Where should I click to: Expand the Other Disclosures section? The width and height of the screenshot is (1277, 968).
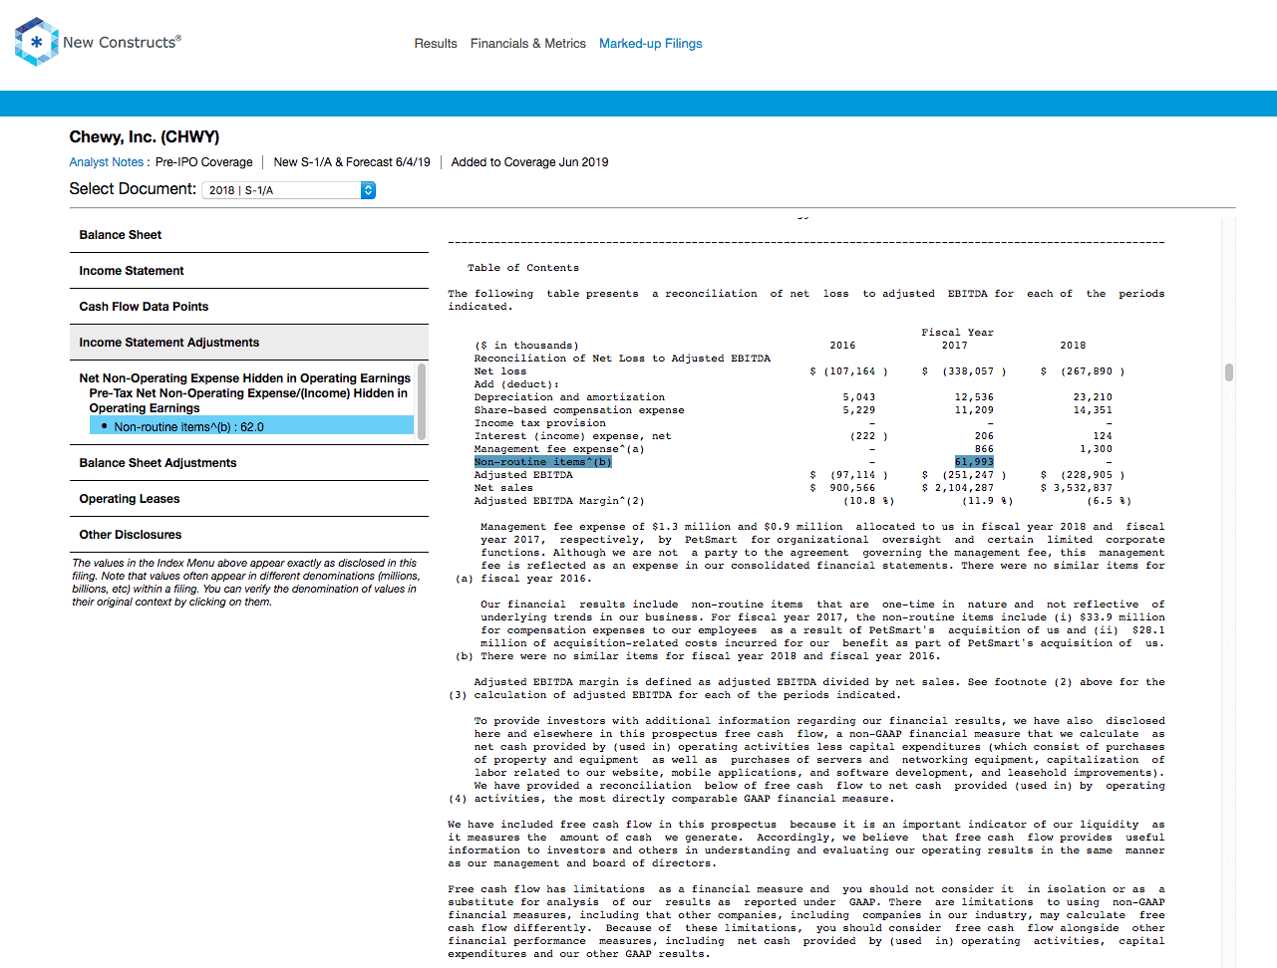click(x=249, y=535)
